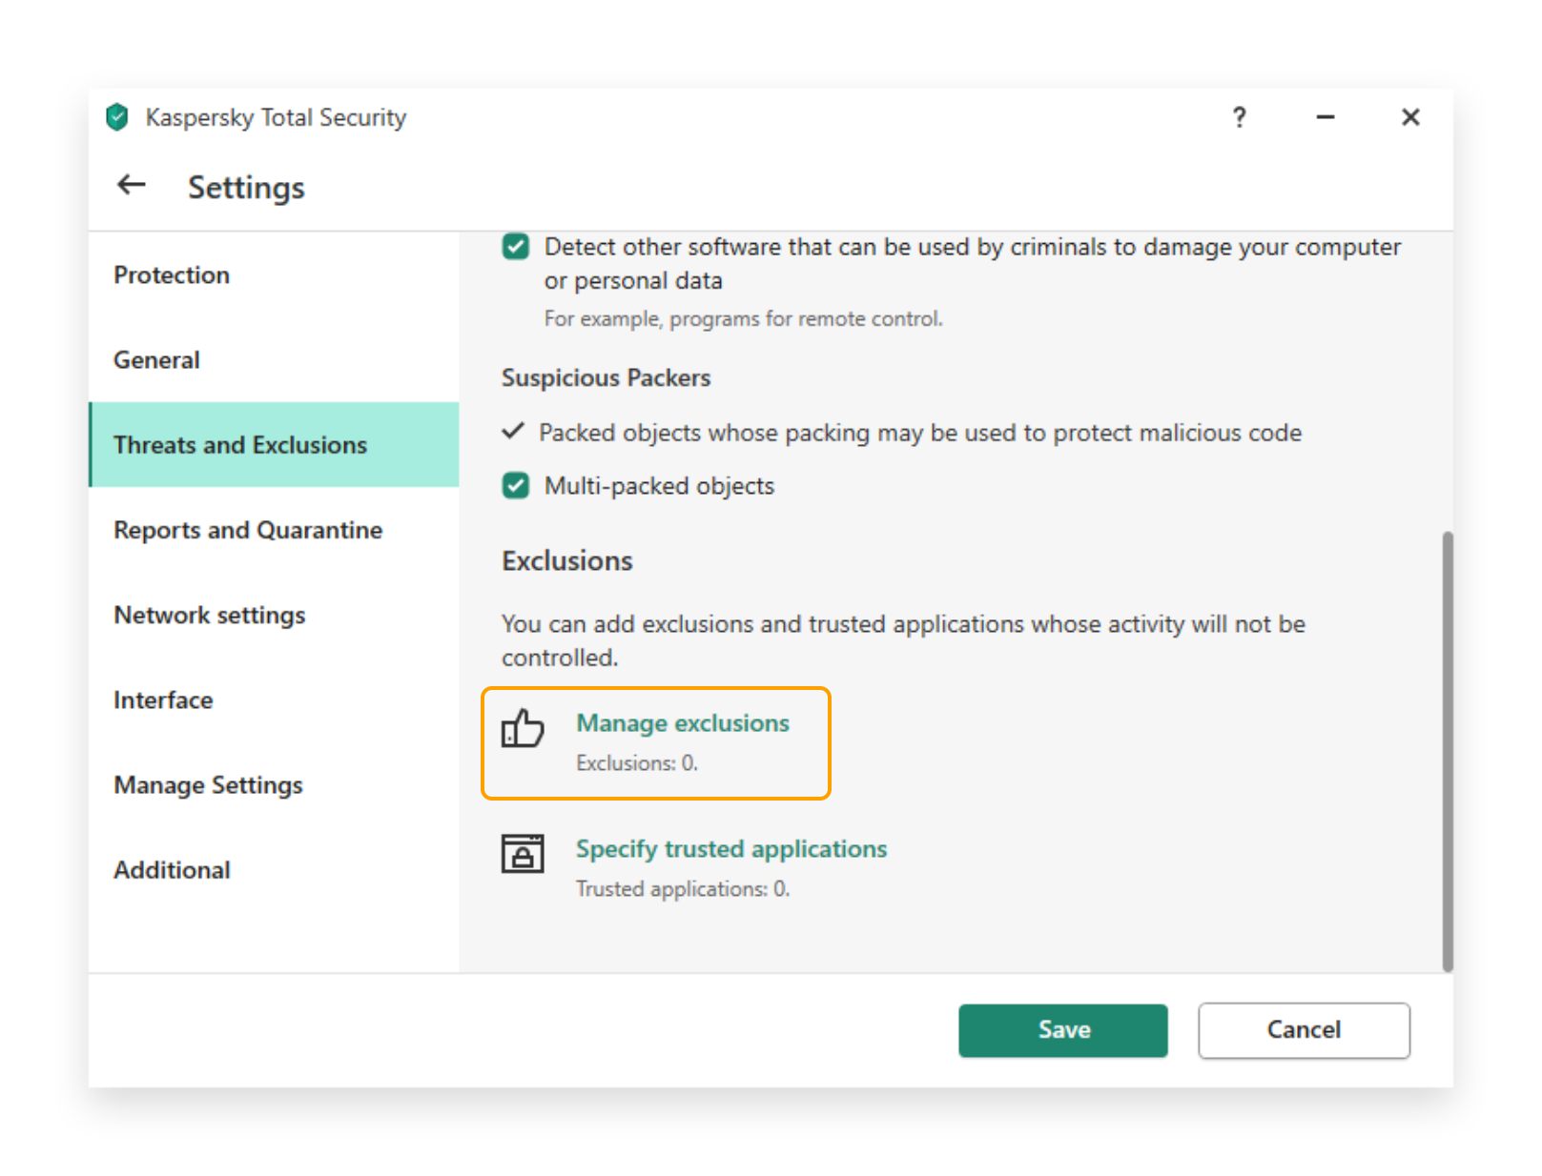Toggle the Multi-packed objects checkbox
The width and height of the screenshot is (1542, 1176).
click(x=516, y=486)
